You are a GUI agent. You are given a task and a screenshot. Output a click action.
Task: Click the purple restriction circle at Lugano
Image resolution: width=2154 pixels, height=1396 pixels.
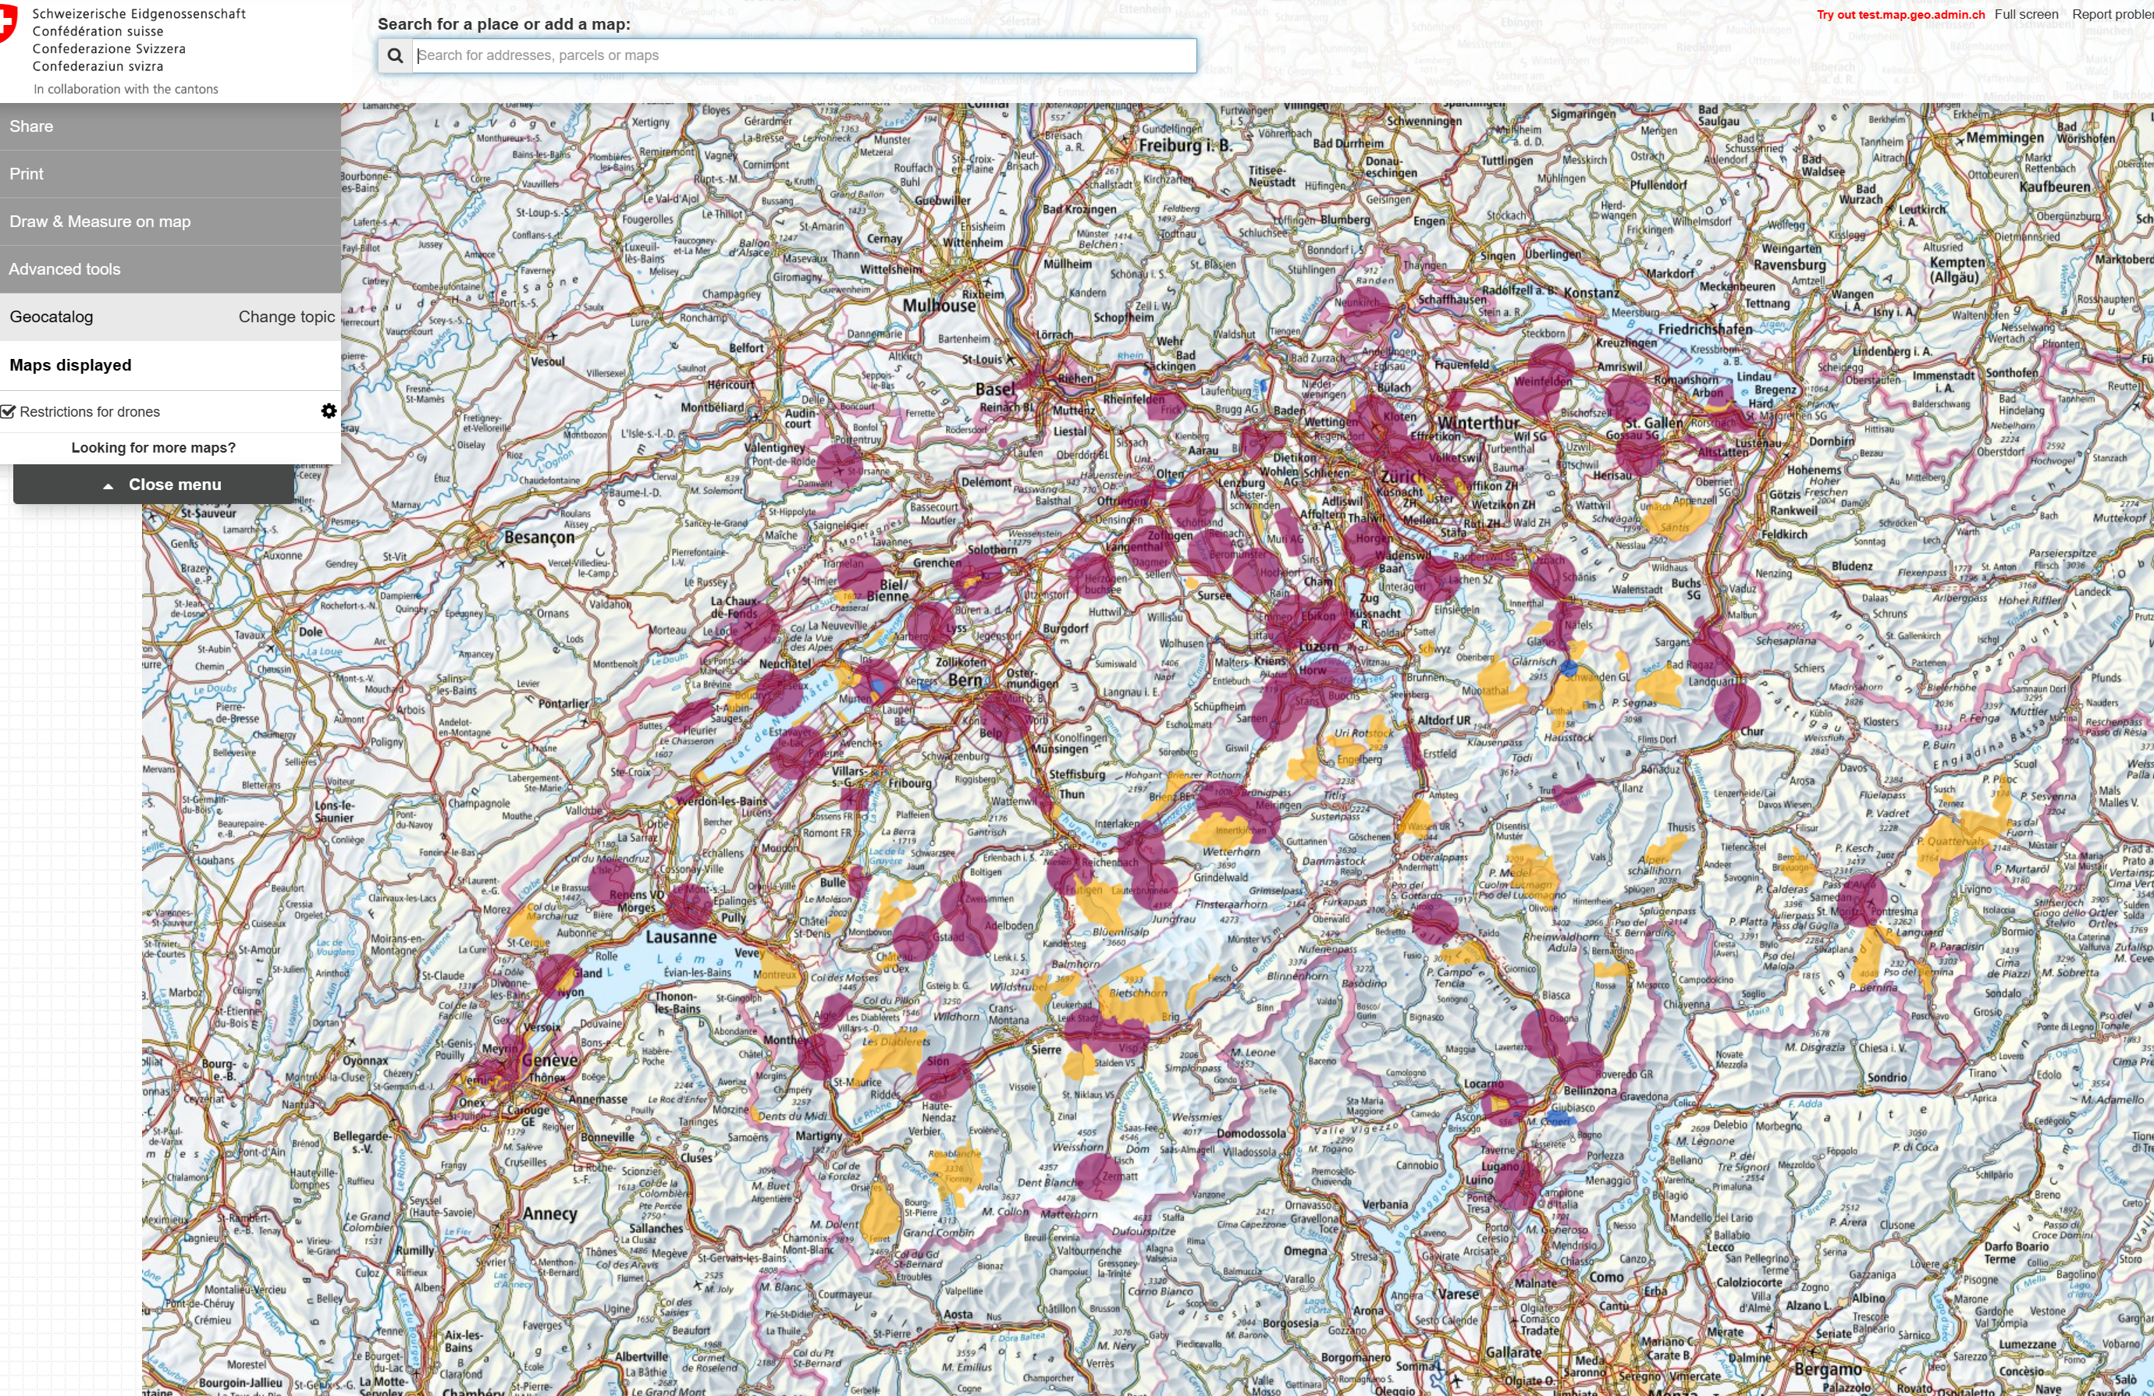point(1517,1185)
